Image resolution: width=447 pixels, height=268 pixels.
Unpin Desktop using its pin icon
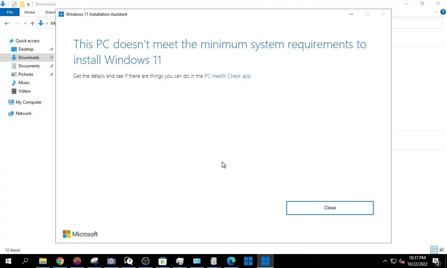pos(52,49)
